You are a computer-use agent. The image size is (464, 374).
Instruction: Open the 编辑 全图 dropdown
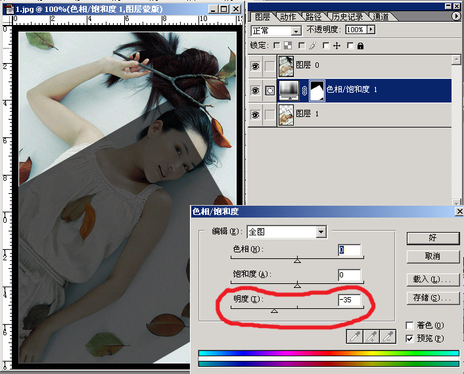(x=321, y=232)
